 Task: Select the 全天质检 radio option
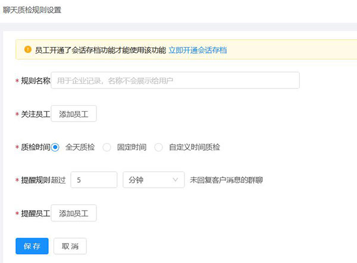(x=55, y=147)
